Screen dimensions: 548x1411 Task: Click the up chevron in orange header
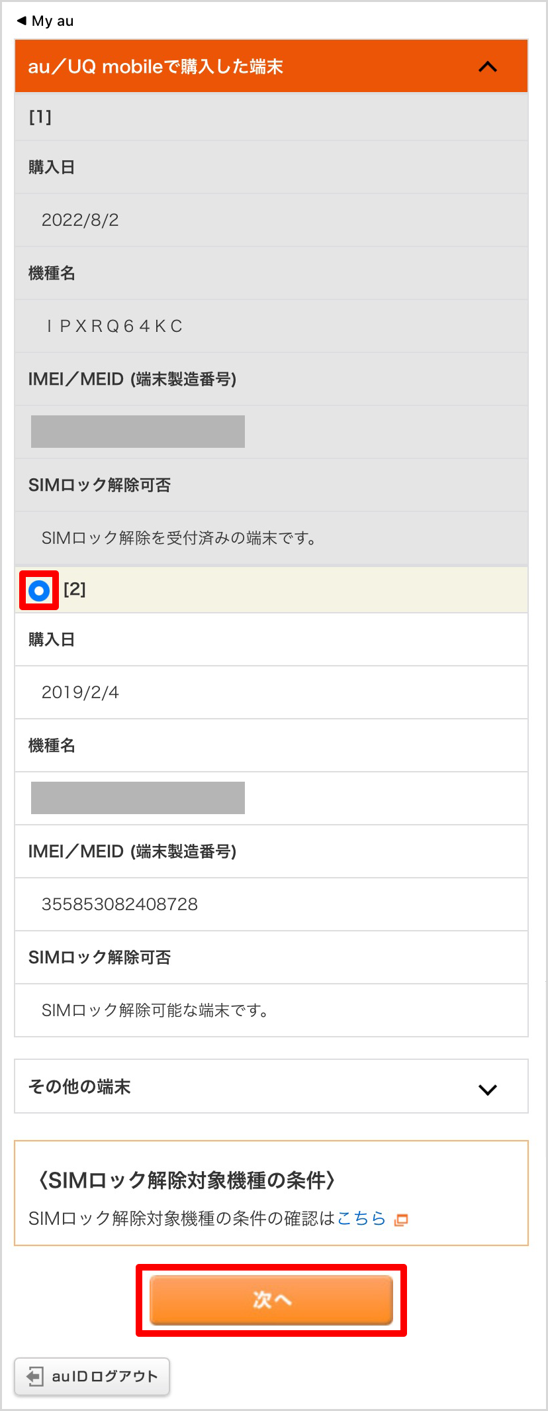[488, 67]
